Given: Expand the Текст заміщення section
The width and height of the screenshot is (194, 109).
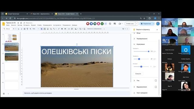Looking at the screenshot, I should (134, 93).
